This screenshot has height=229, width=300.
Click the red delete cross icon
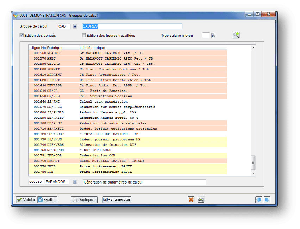(191, 199)
